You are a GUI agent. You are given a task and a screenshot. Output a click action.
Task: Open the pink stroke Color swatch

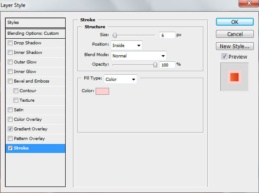102,91
